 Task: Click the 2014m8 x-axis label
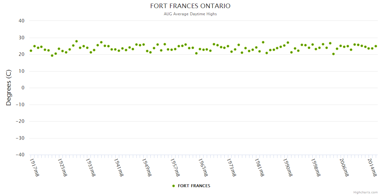tap(372, 167)
